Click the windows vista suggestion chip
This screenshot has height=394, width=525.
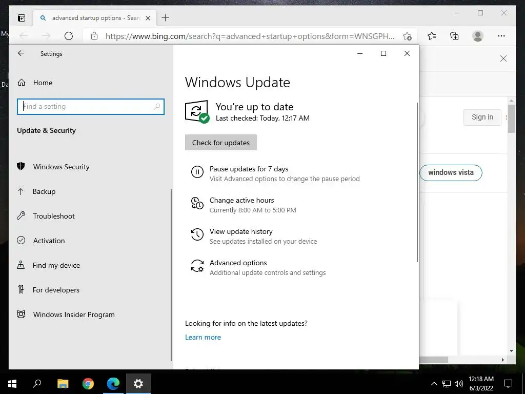tap(451, 172)
